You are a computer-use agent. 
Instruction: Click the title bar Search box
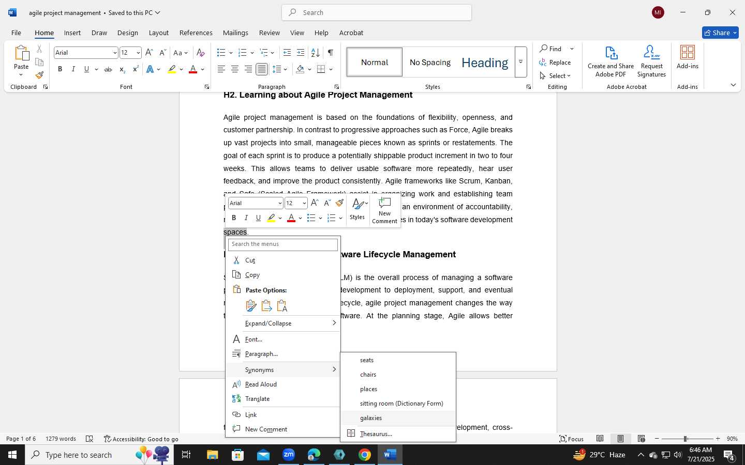point(377,12)
